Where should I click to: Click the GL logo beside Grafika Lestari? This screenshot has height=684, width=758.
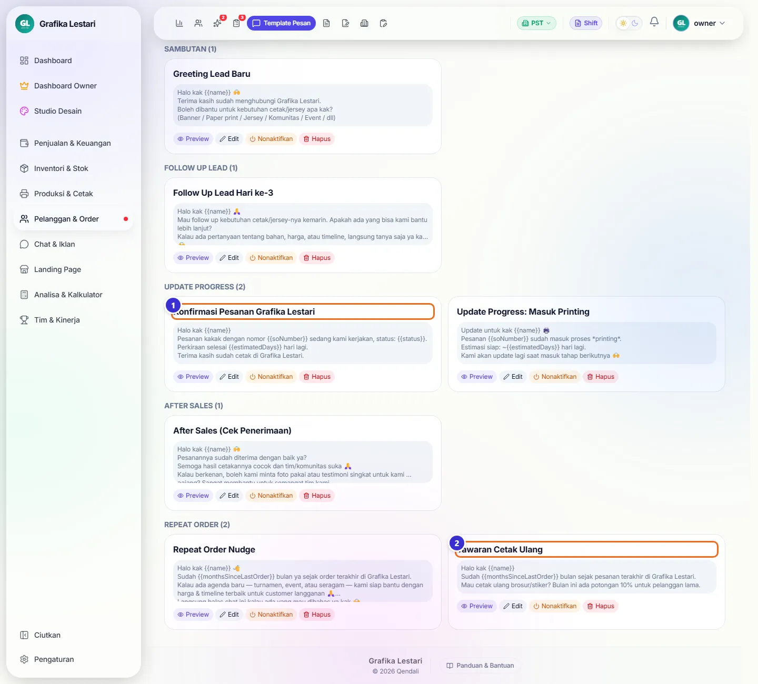coord(25,24)
